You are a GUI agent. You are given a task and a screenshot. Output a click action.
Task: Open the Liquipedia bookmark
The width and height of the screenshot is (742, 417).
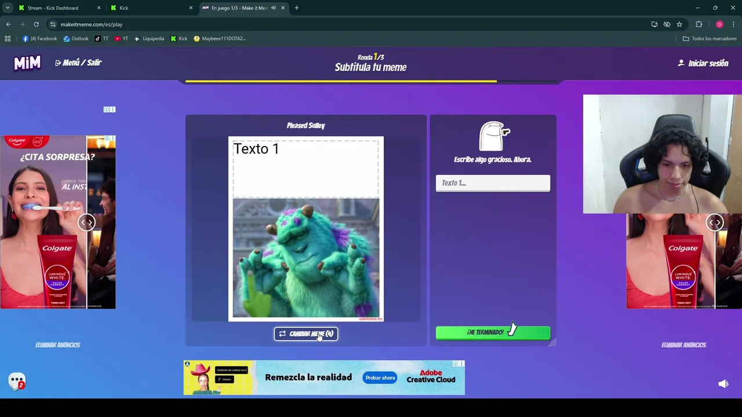click(x=149, y=39)
